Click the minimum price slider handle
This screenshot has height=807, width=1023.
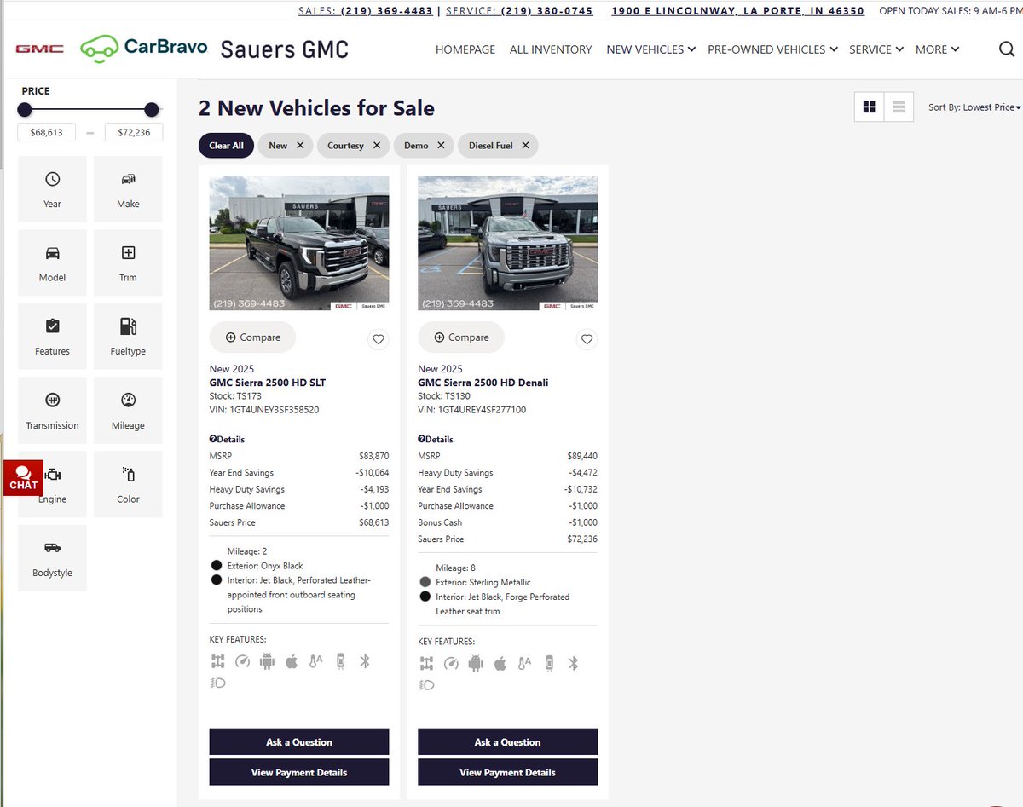point(25,109)
